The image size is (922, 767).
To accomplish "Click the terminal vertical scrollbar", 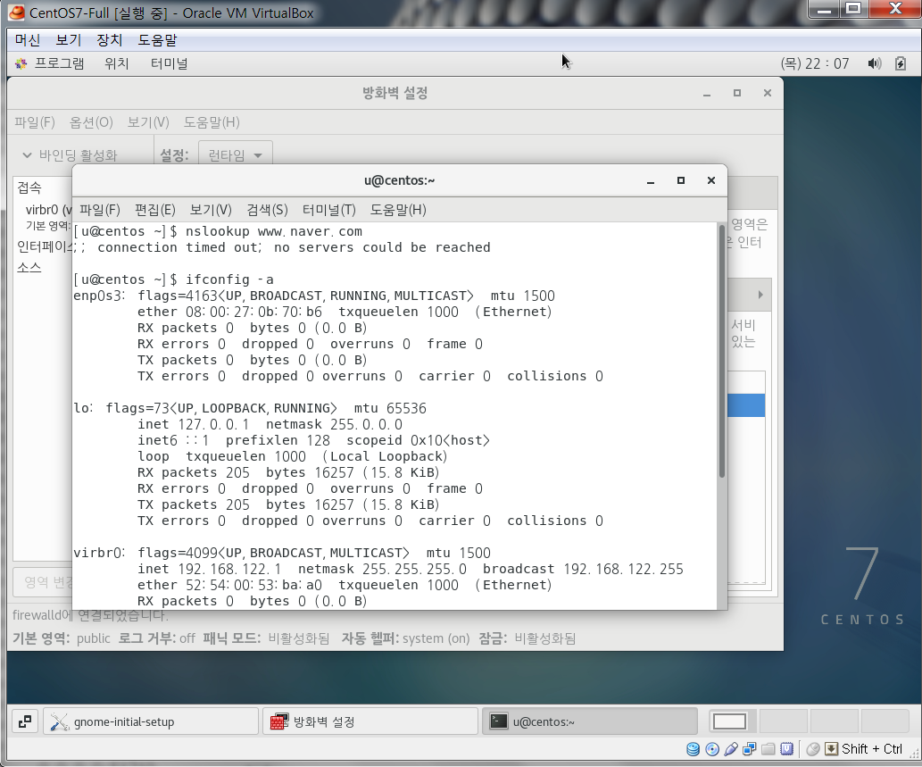I will click(x=722, y=352).
